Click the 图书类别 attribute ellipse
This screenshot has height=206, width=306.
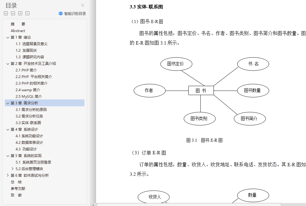[x=200, y=119]
